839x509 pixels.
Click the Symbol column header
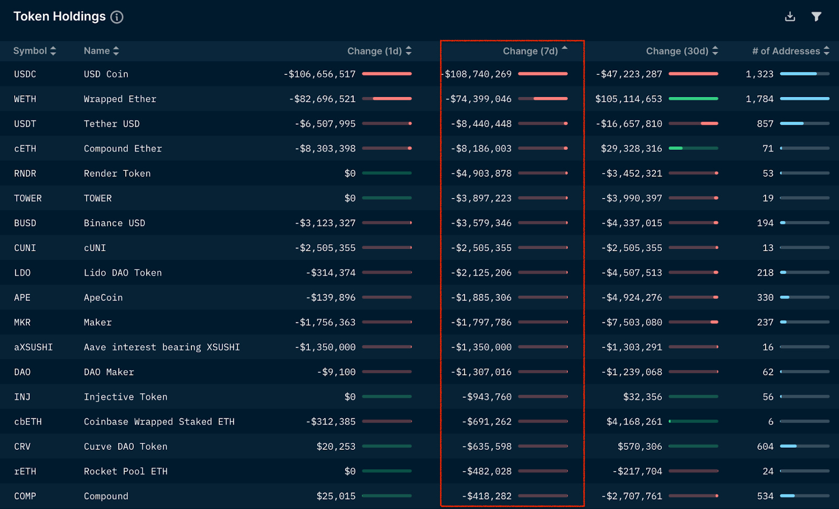point(30,51)
